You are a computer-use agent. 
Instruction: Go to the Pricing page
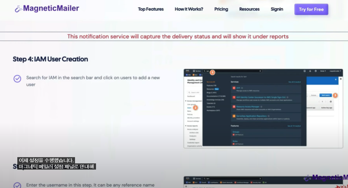click(x=221, y=9)
